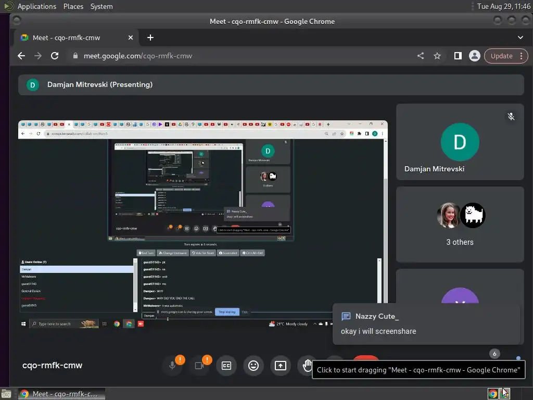The height and width of the screenshot is (400, 533).
Task: Go back with the Chrome back arrow
Action: (21, 56)
